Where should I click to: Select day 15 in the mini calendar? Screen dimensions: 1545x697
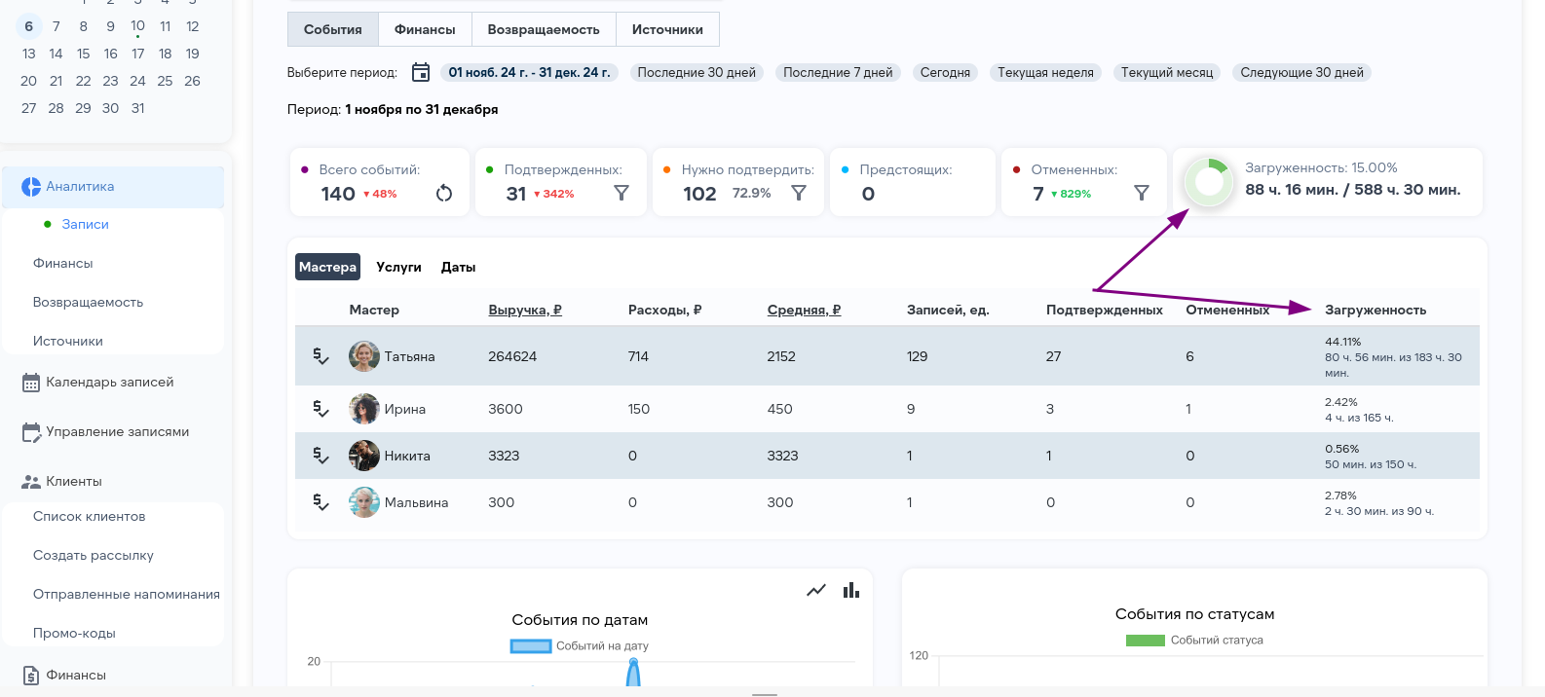84,54
